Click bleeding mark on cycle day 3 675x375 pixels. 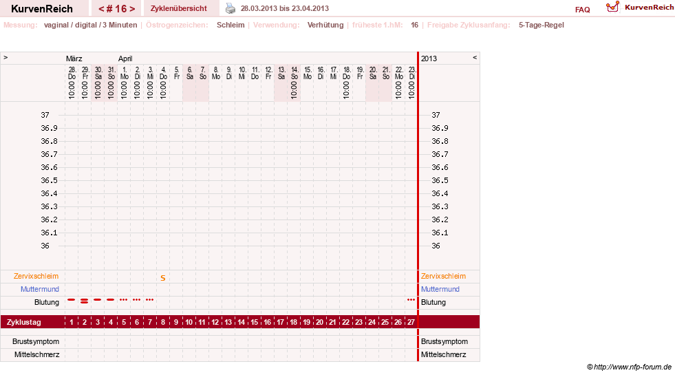[98, 299]
